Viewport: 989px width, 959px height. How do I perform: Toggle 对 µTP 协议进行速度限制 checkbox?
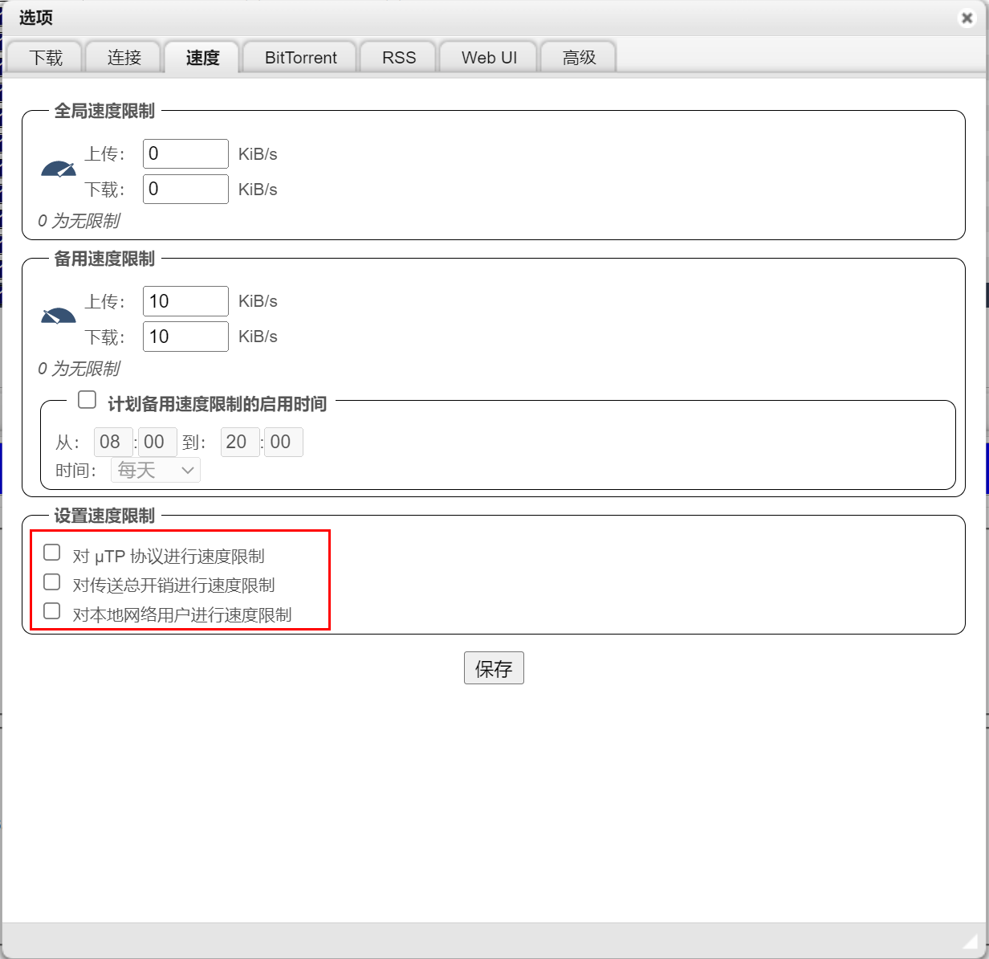52,552
